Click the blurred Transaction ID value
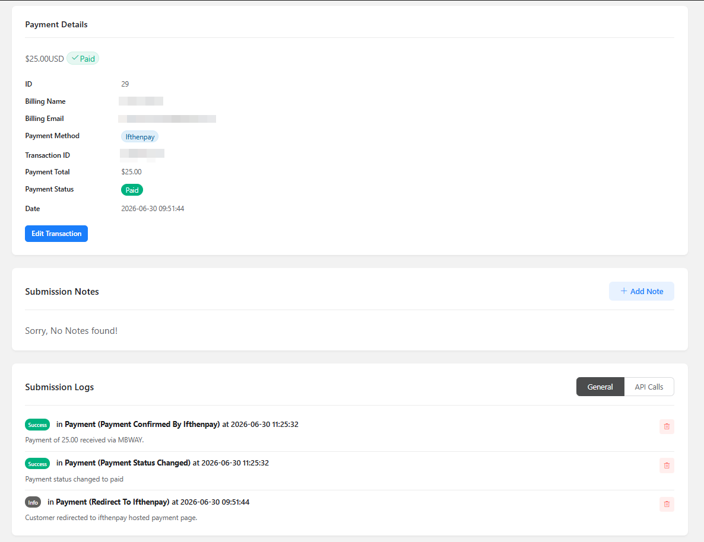704x542 pixels. (x=142, y=155)
